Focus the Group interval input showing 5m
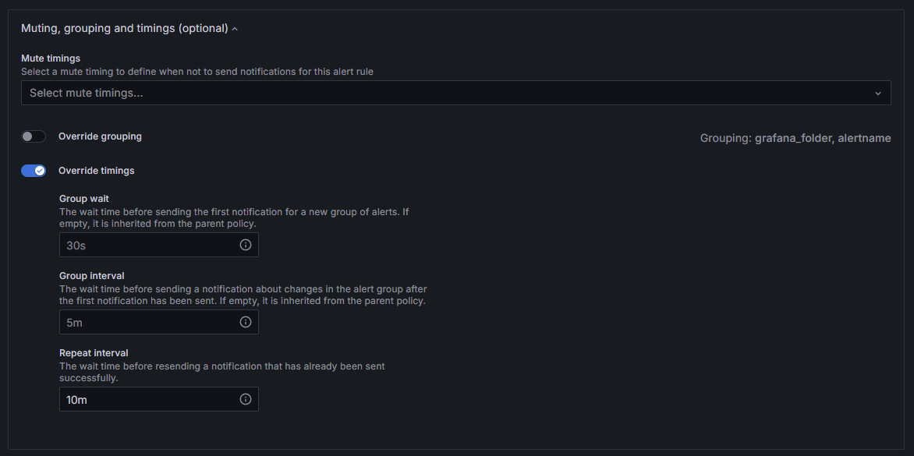 click(158, 322)
